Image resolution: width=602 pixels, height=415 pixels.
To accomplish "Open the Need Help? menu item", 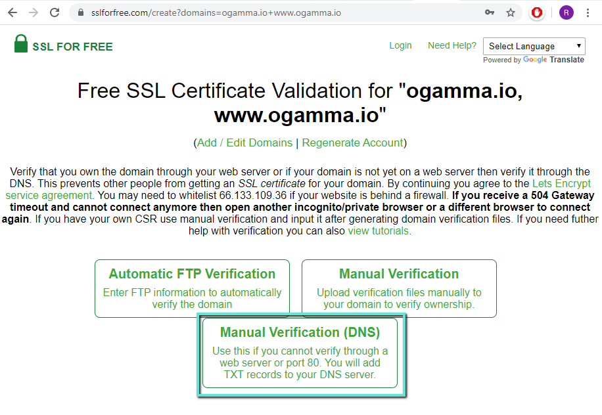I will pyautogui.click(x=451, y=45).
